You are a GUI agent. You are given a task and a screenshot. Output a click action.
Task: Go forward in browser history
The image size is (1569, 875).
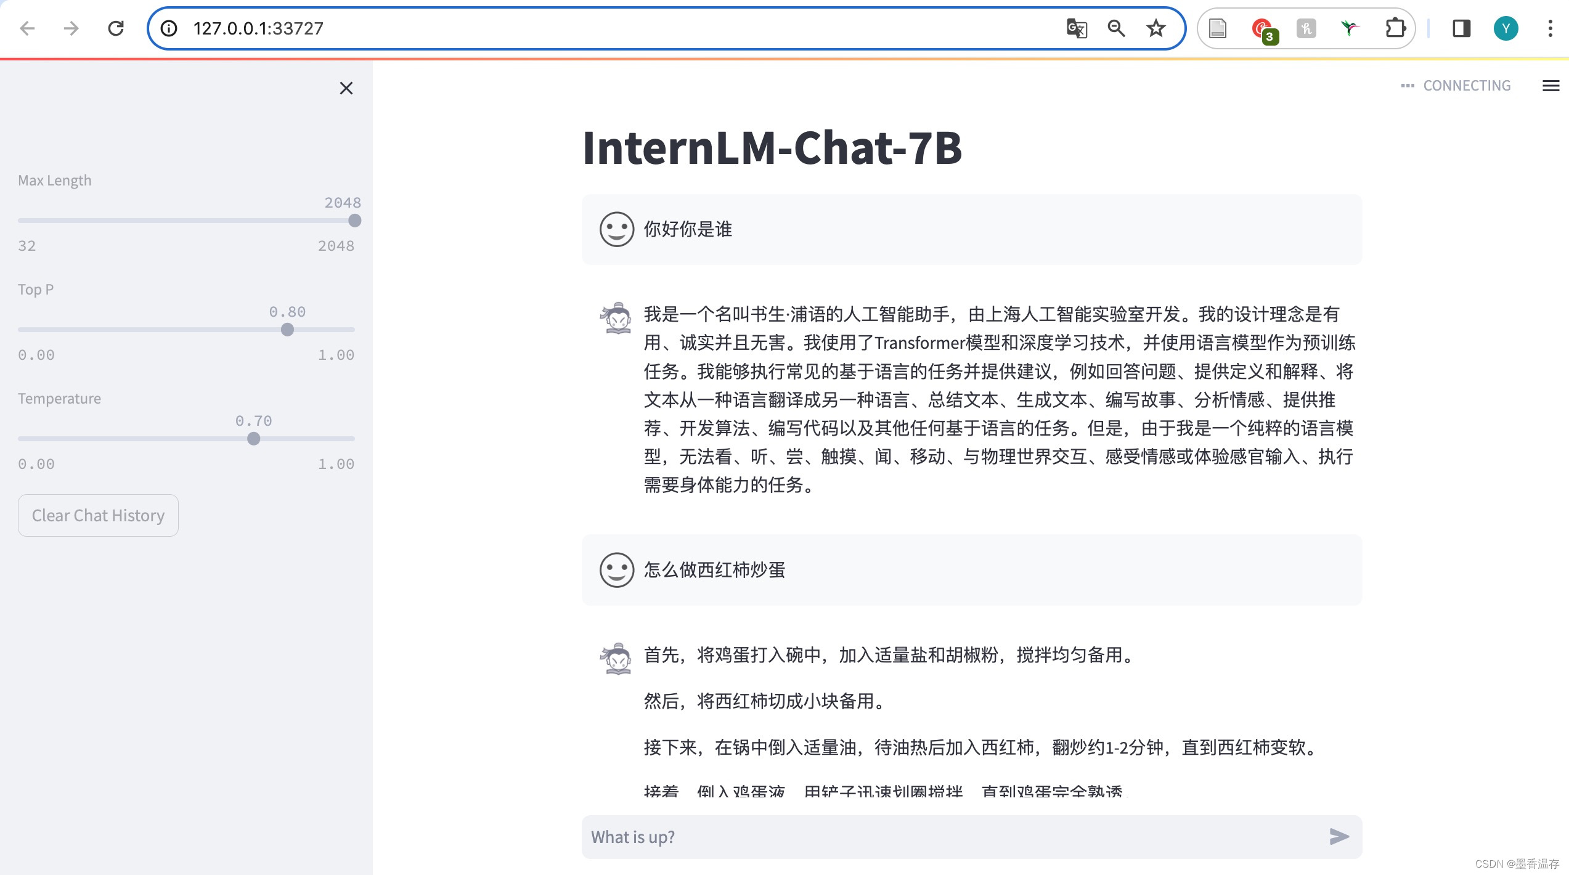coord(71,28)
